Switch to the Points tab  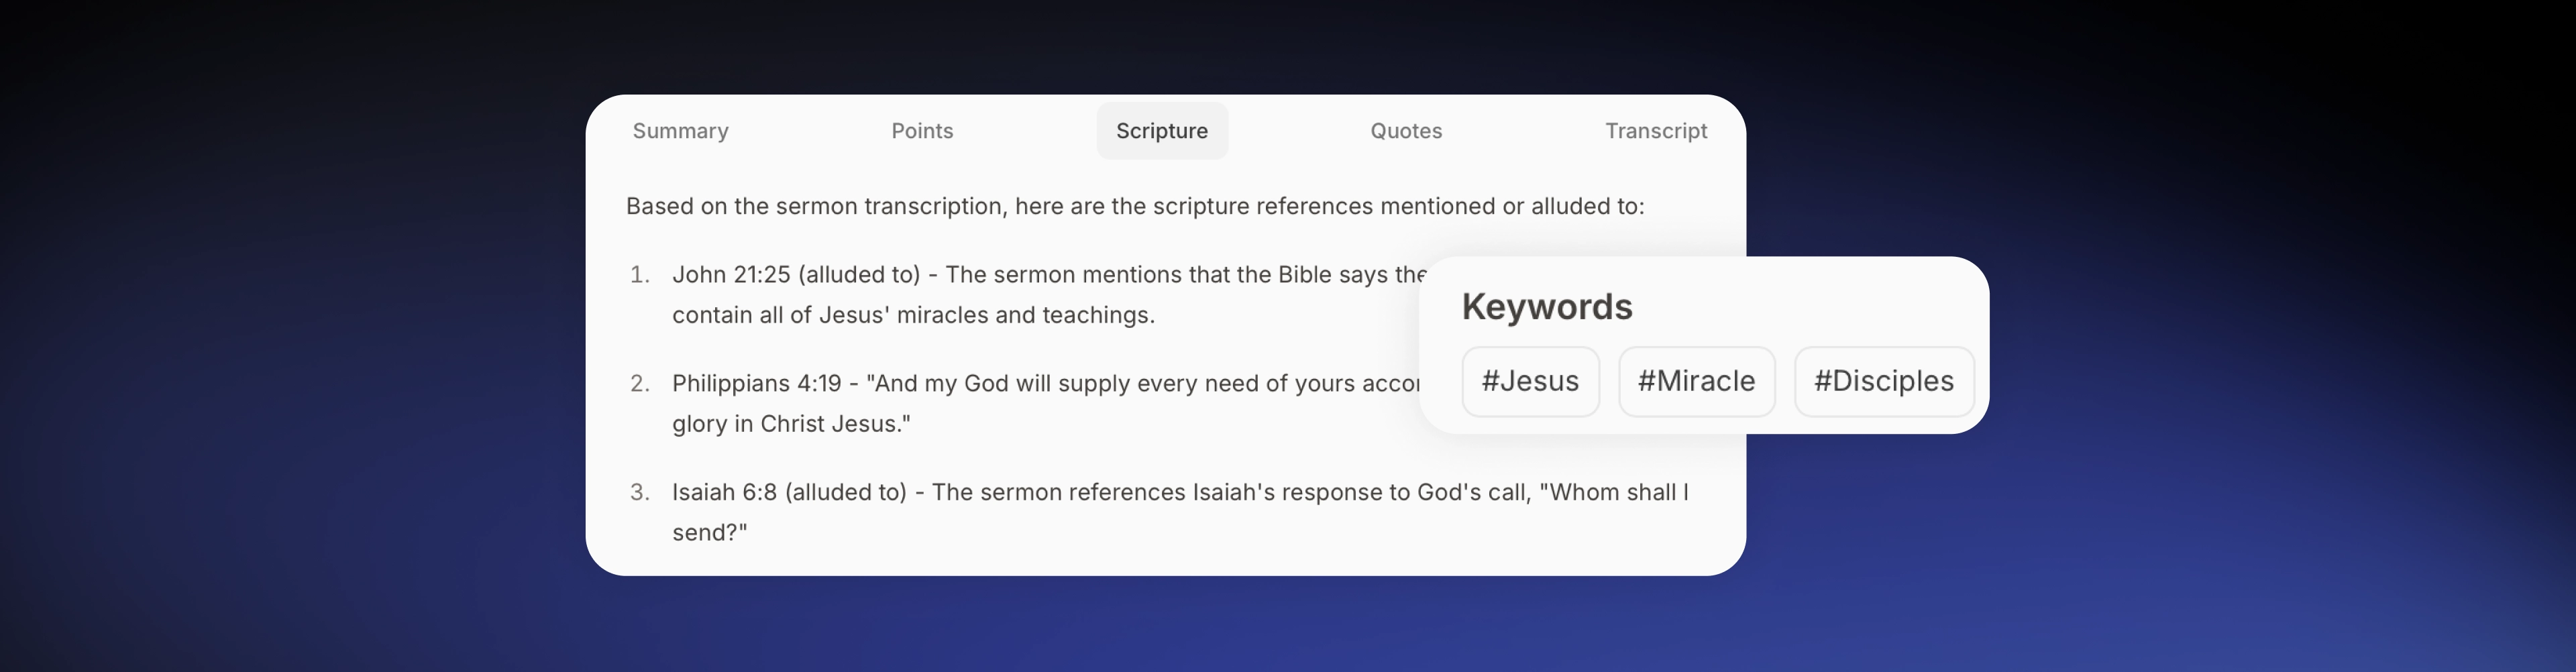pos(922,131)
